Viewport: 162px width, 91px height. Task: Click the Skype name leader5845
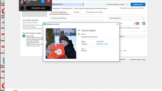100,41
